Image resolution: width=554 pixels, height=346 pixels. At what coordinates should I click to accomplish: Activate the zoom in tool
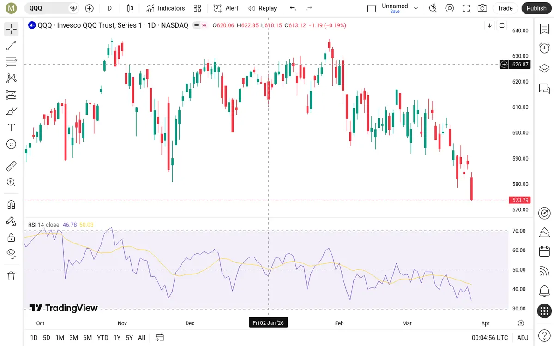point(12,182)
